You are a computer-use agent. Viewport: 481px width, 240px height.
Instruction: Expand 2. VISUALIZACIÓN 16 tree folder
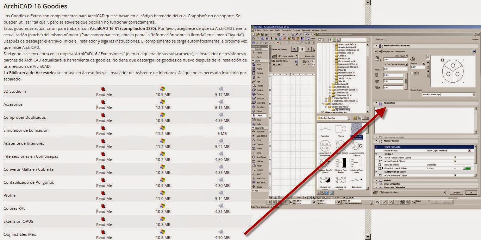[x=326, y=98]
